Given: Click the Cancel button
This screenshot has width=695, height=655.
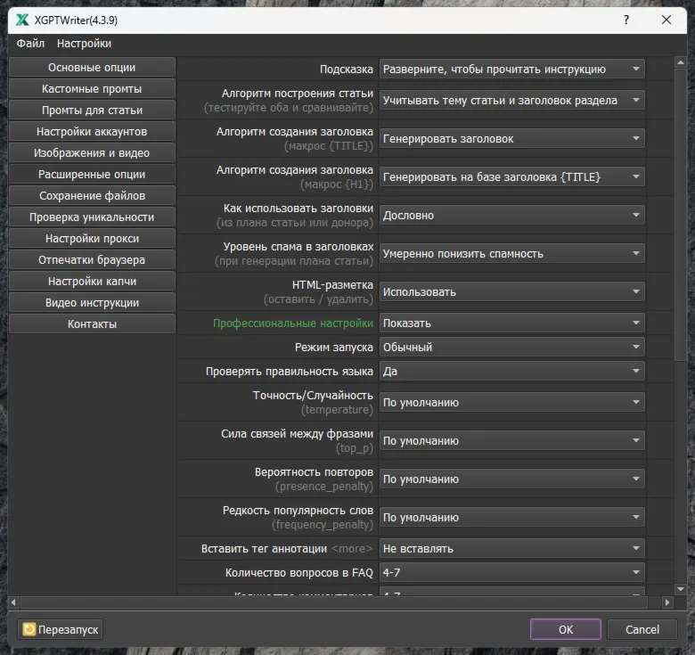Looking at the screenshot, I should pyautogui.click(x=642, y=629).
